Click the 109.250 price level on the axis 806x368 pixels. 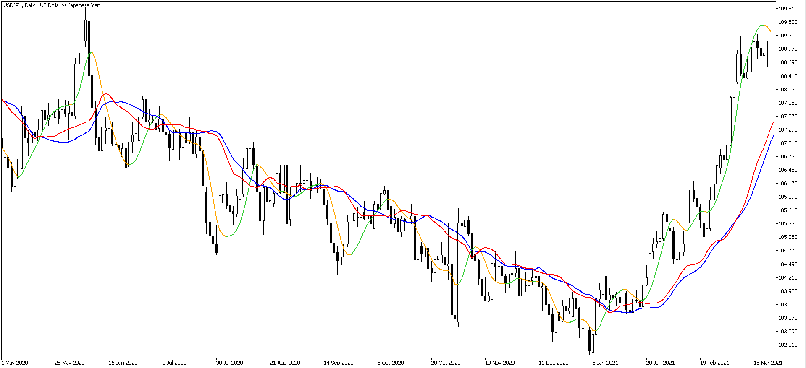click(x=788, y=35)
